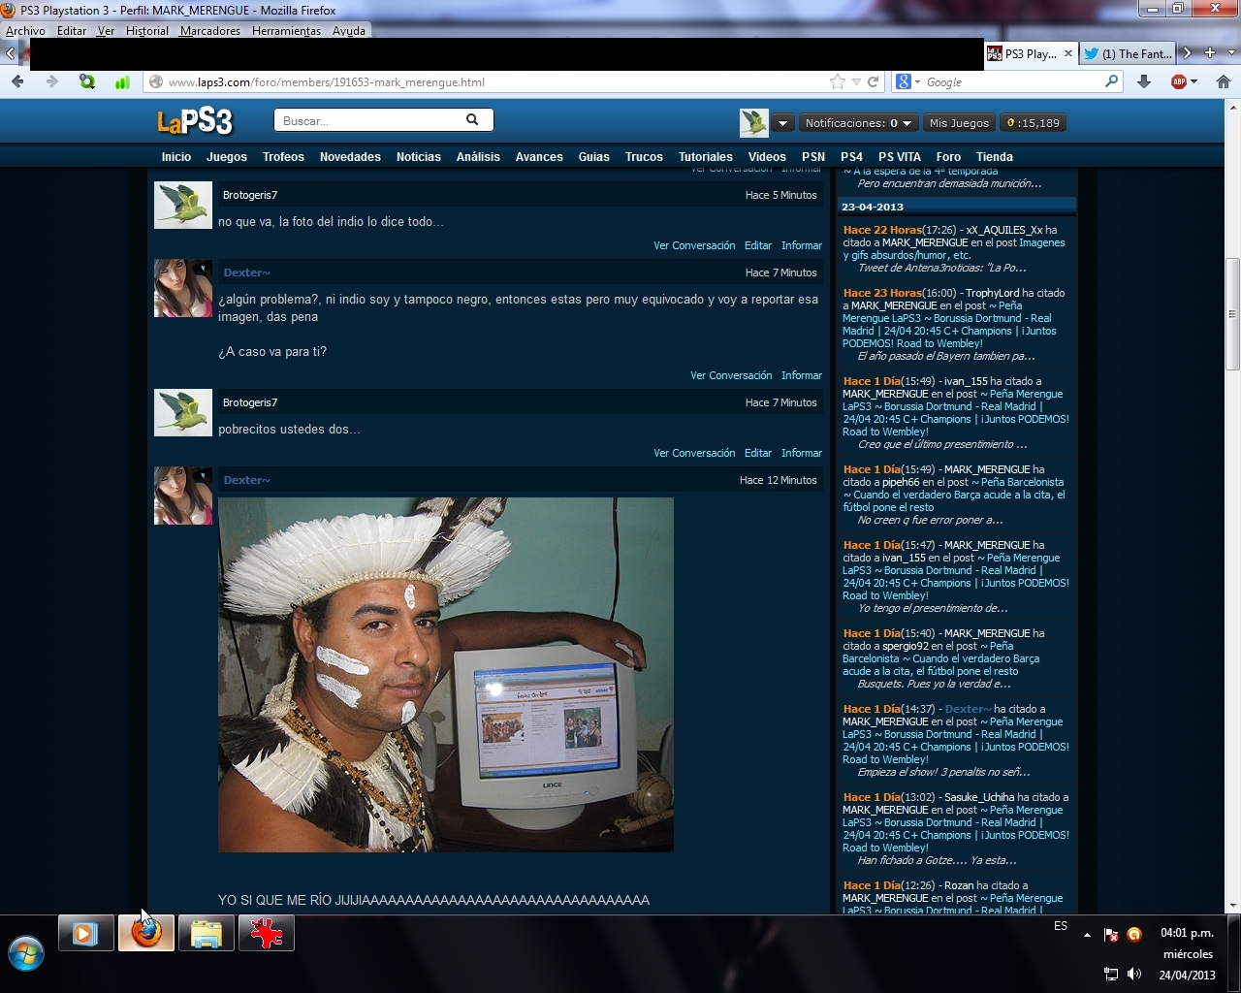Screen dimensions: 1241x993
Task: Click the search magnifier in Google box
Action: [1112, 82]
